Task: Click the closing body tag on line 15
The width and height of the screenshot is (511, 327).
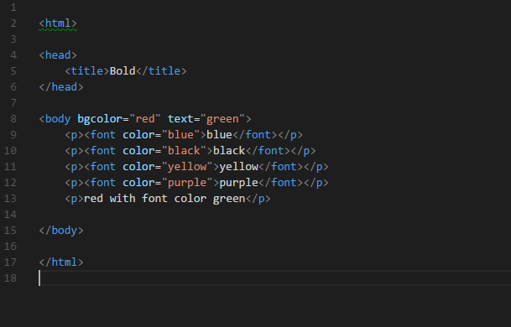Action: tap(61, 231)
